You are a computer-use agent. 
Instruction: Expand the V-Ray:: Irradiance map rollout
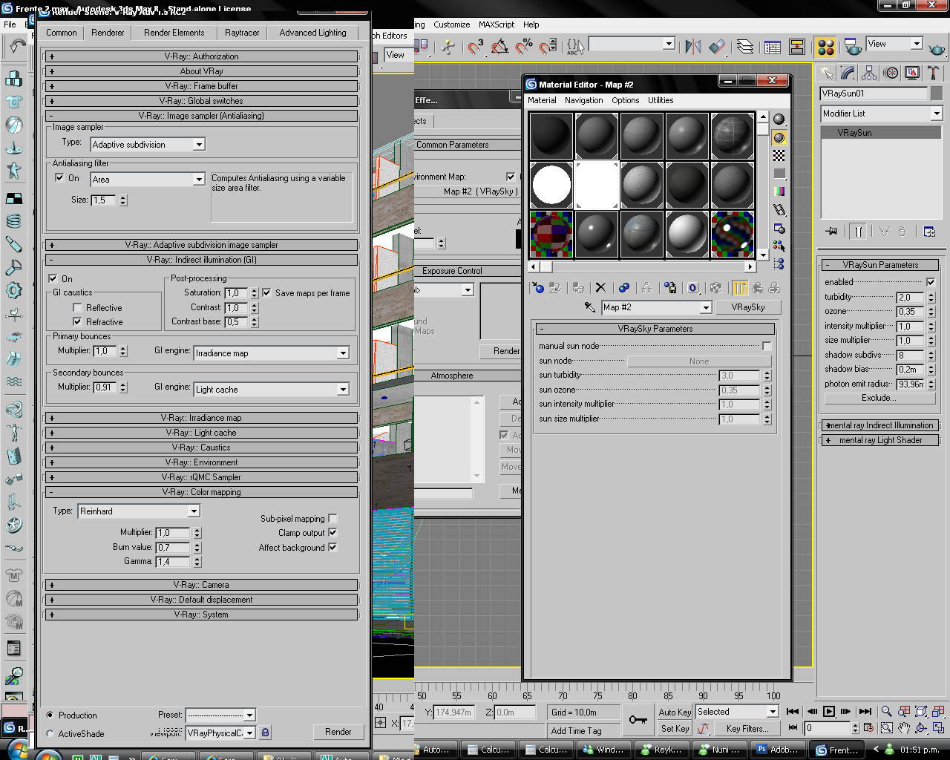click(201, 418)
